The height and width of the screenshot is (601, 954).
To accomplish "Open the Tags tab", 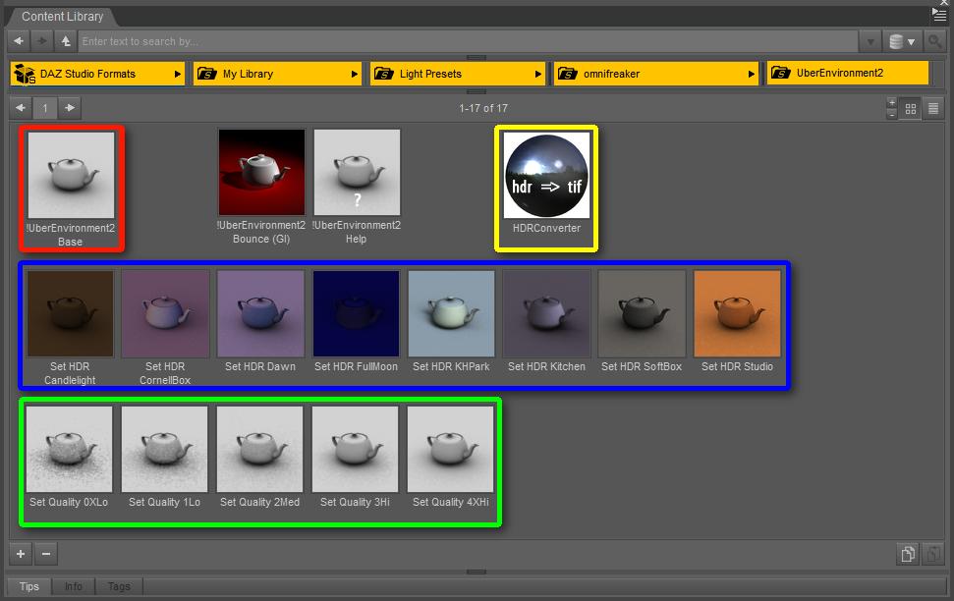I will (x=119, y=586).
